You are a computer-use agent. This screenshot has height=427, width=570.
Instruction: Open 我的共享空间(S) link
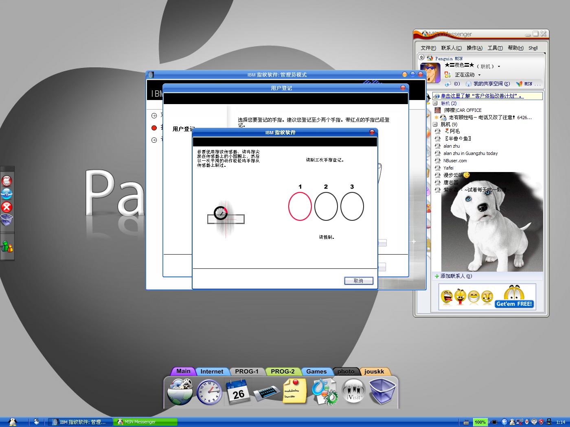[488, 84]
